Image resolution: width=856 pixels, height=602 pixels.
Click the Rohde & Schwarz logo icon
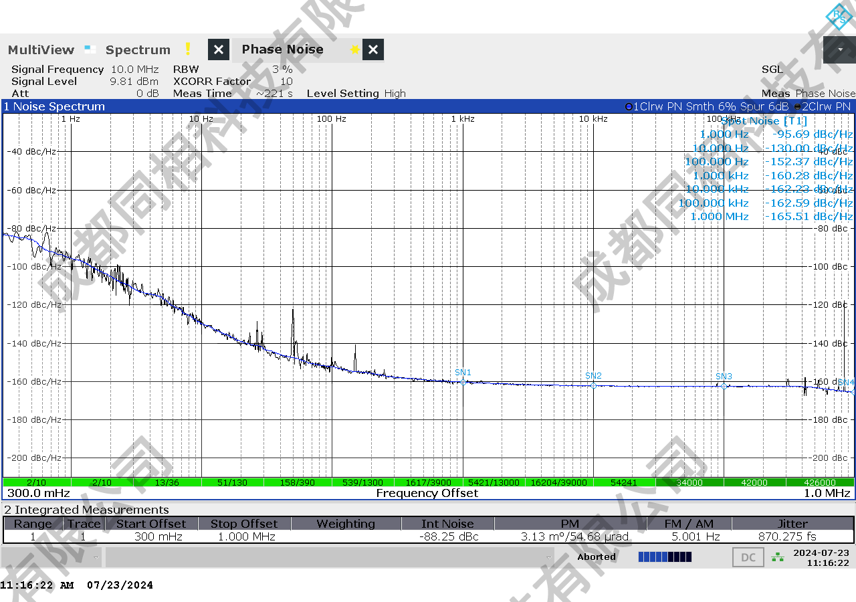[839, 16]
